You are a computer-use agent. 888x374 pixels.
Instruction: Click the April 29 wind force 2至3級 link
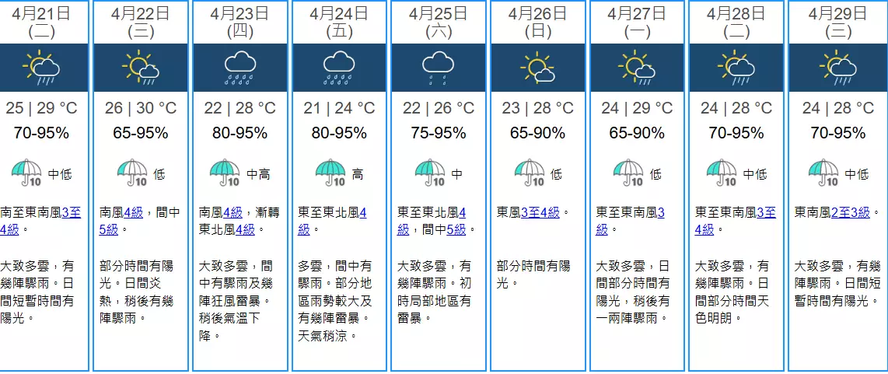pos(850,212)
